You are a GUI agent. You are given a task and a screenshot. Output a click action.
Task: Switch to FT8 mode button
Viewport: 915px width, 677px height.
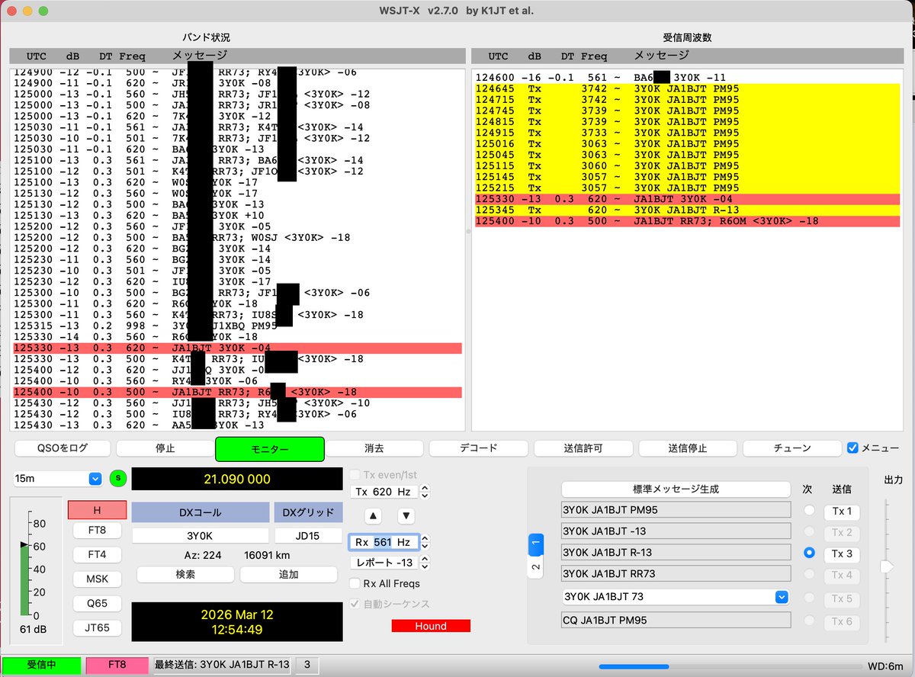pyautogui.click(x=97, y=530)
